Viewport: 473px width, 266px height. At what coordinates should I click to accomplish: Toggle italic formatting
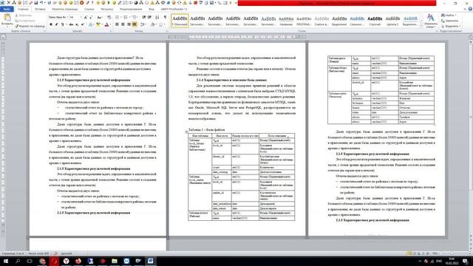[56, 24]
